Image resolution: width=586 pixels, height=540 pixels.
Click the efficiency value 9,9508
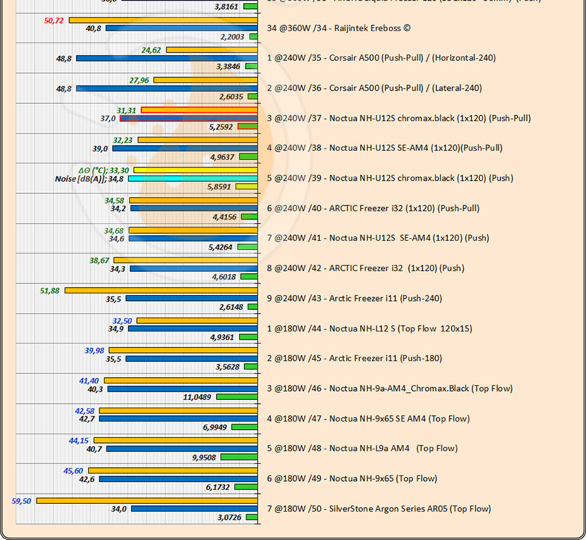click(204, 458)
